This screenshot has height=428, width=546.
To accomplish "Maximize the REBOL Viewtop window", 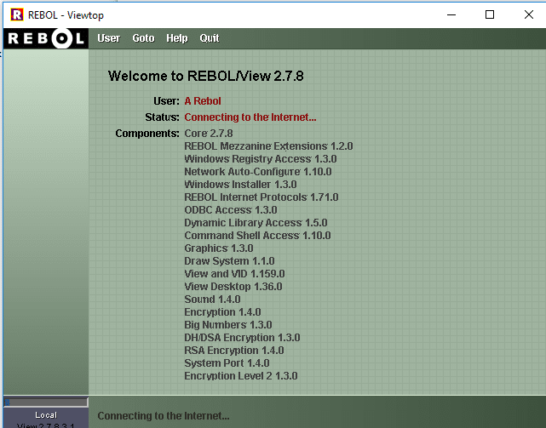I will pyautogui.click(x=490, y=15).
